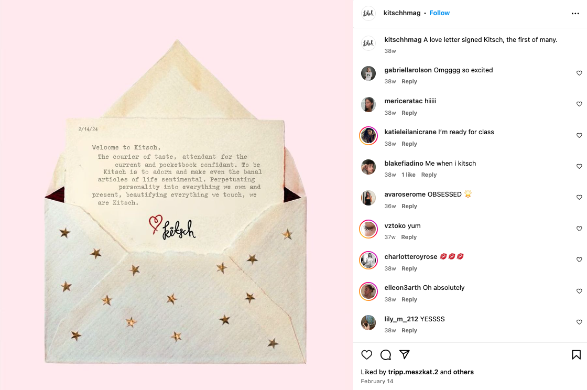View the 1 like on blakefiadino's comment
587x390 pixels.
(x=408, y=175)
